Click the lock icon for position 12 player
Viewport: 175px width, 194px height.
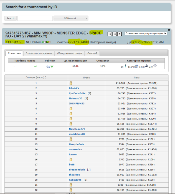[x=71, y=139]
